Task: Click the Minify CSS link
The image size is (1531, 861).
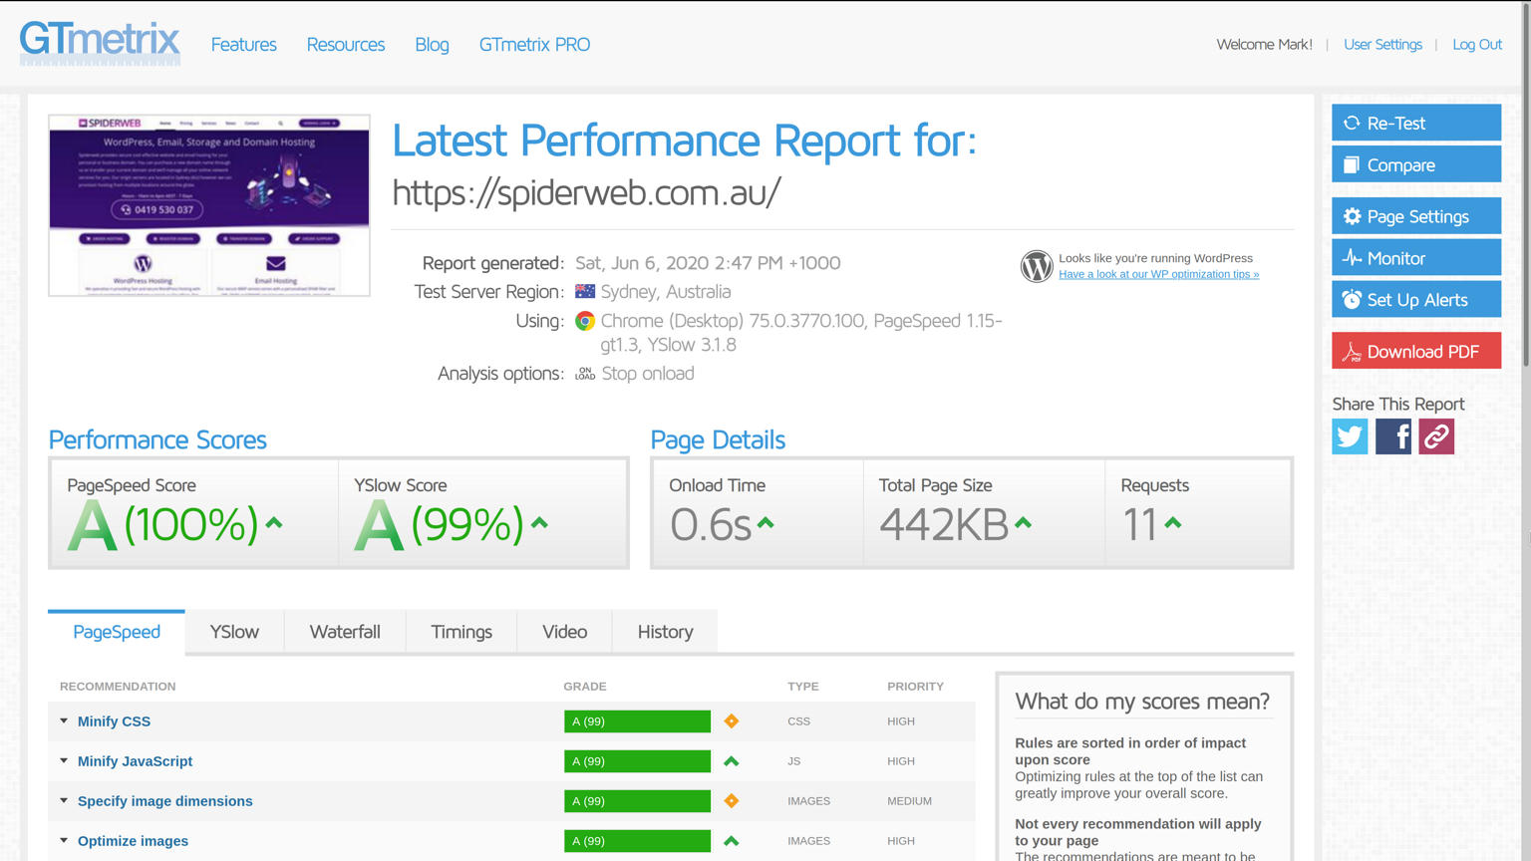Action: [x=114, y=721]
